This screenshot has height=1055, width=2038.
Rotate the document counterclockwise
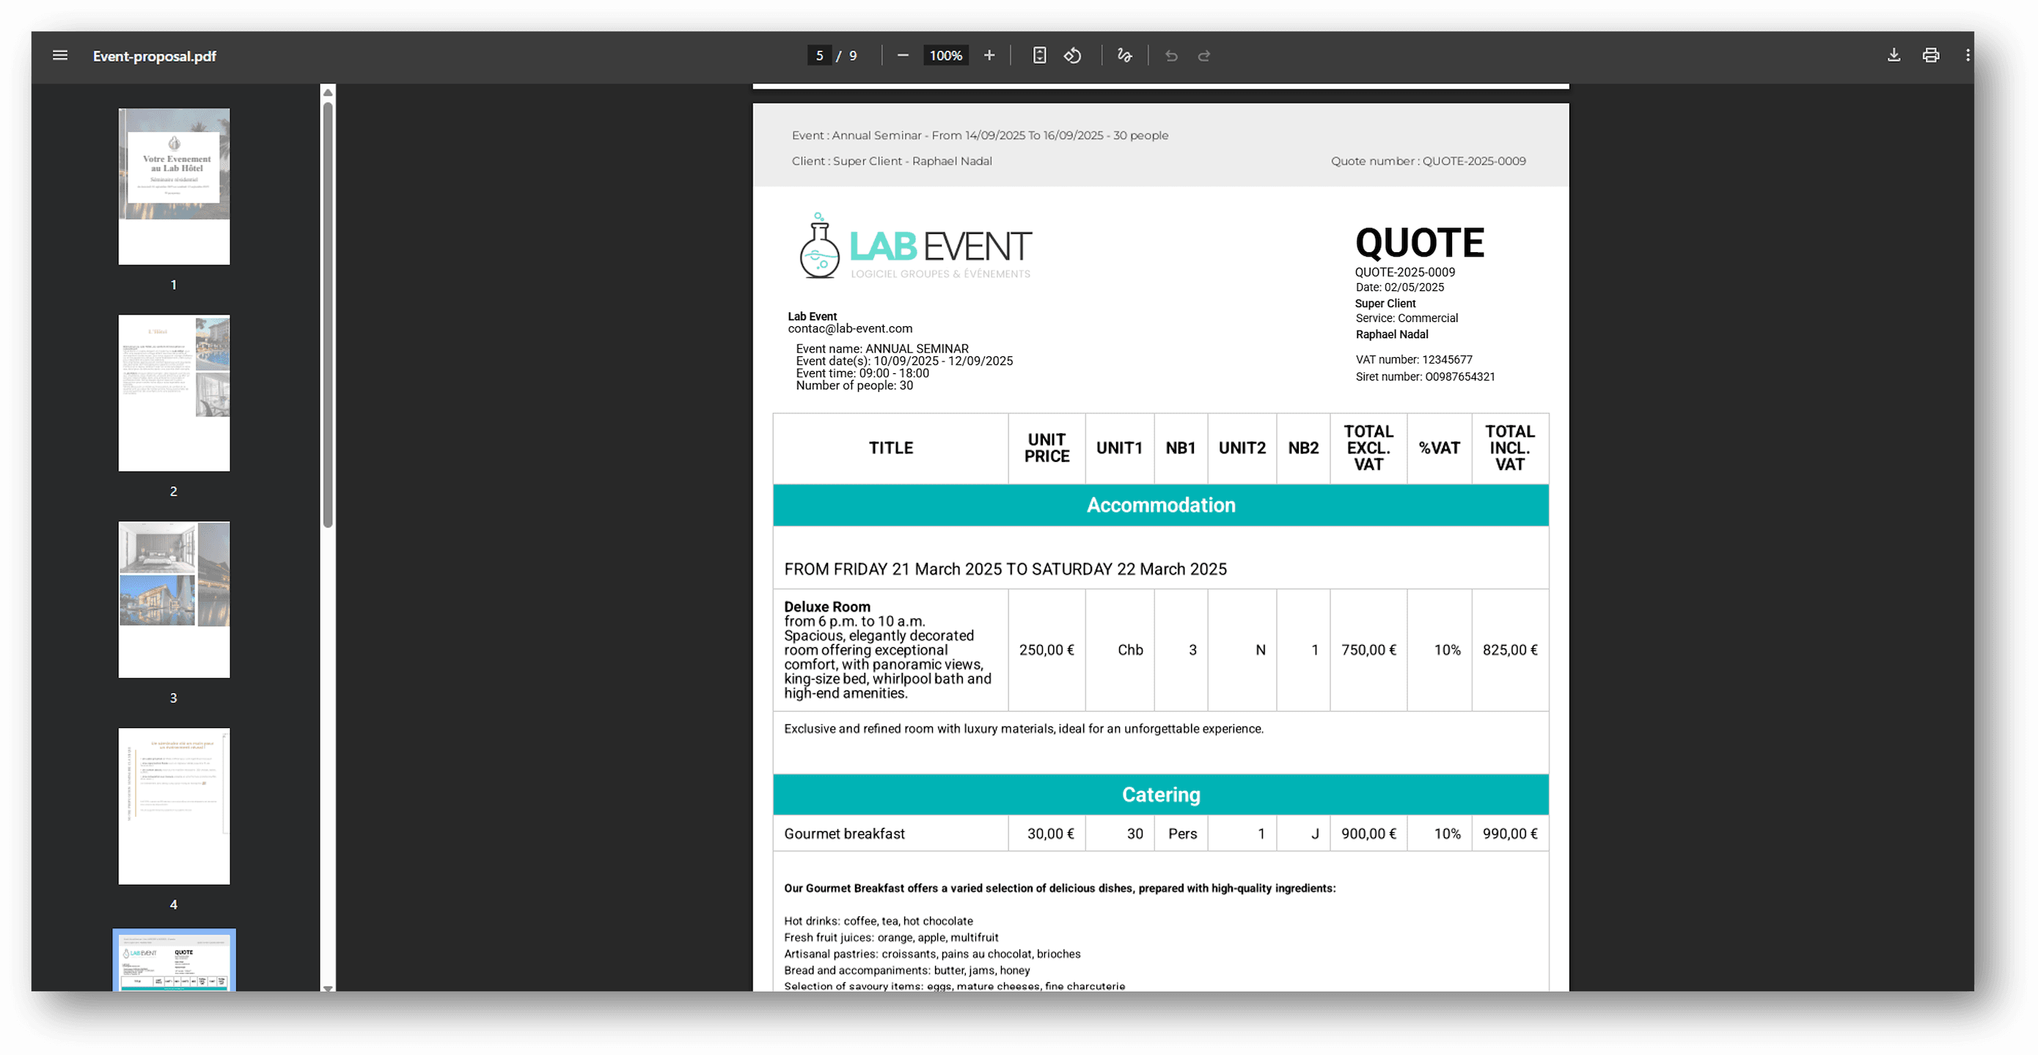pos(1073,56)
